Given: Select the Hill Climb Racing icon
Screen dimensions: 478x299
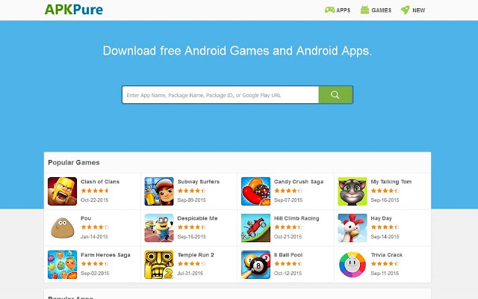Looking at the screenshot, I should click(x=255, y=228).
